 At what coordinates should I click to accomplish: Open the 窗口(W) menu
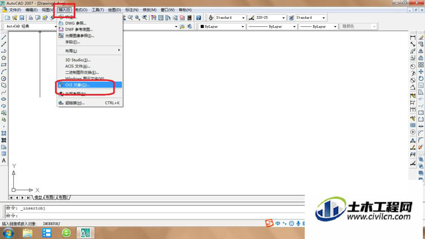pyautogui.click(x=167, y=10)
